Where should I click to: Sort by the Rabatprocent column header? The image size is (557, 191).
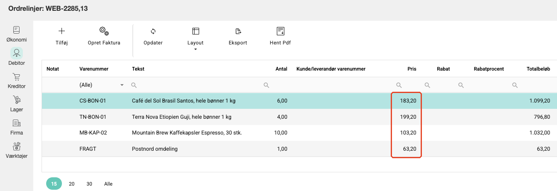click(489, 69)
